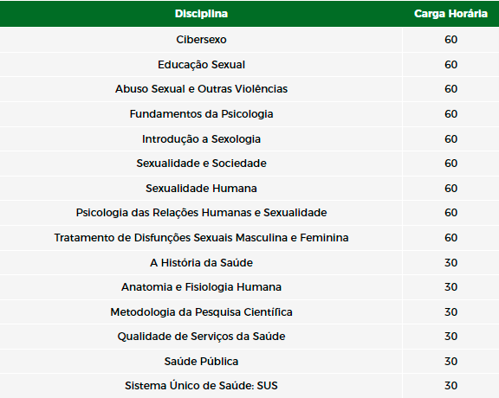Select Abuso Sexual e Outras Violências
This screenshot has width=499, height=398.
pos(201,89)
